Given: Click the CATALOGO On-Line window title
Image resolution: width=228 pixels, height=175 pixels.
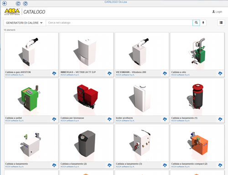Looking at the screenshot, I should coord(116,2).
